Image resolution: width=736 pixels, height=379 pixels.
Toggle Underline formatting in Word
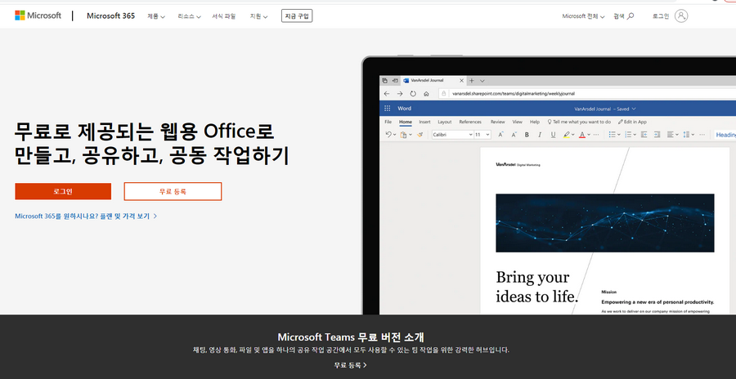pos(553,135)
